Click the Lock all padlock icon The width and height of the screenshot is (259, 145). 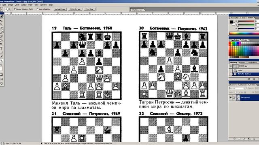pos(245,92)
